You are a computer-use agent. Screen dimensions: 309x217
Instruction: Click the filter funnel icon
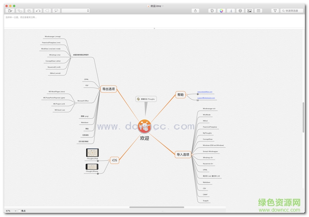coord(275,10)
